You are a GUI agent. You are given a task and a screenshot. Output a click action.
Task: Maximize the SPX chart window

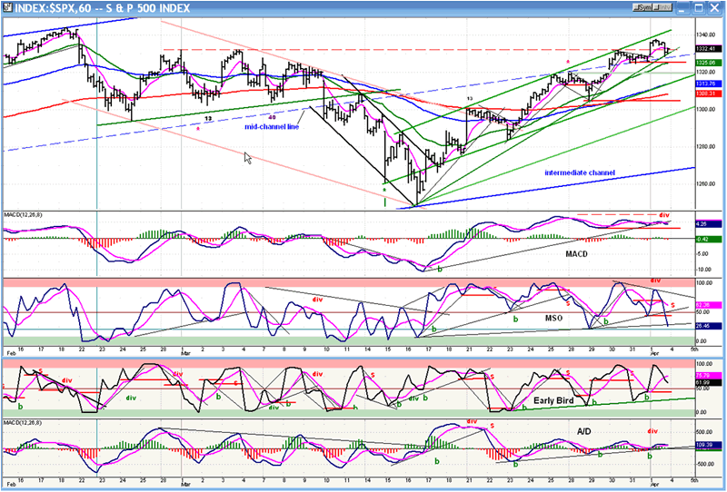pos(699,8)
